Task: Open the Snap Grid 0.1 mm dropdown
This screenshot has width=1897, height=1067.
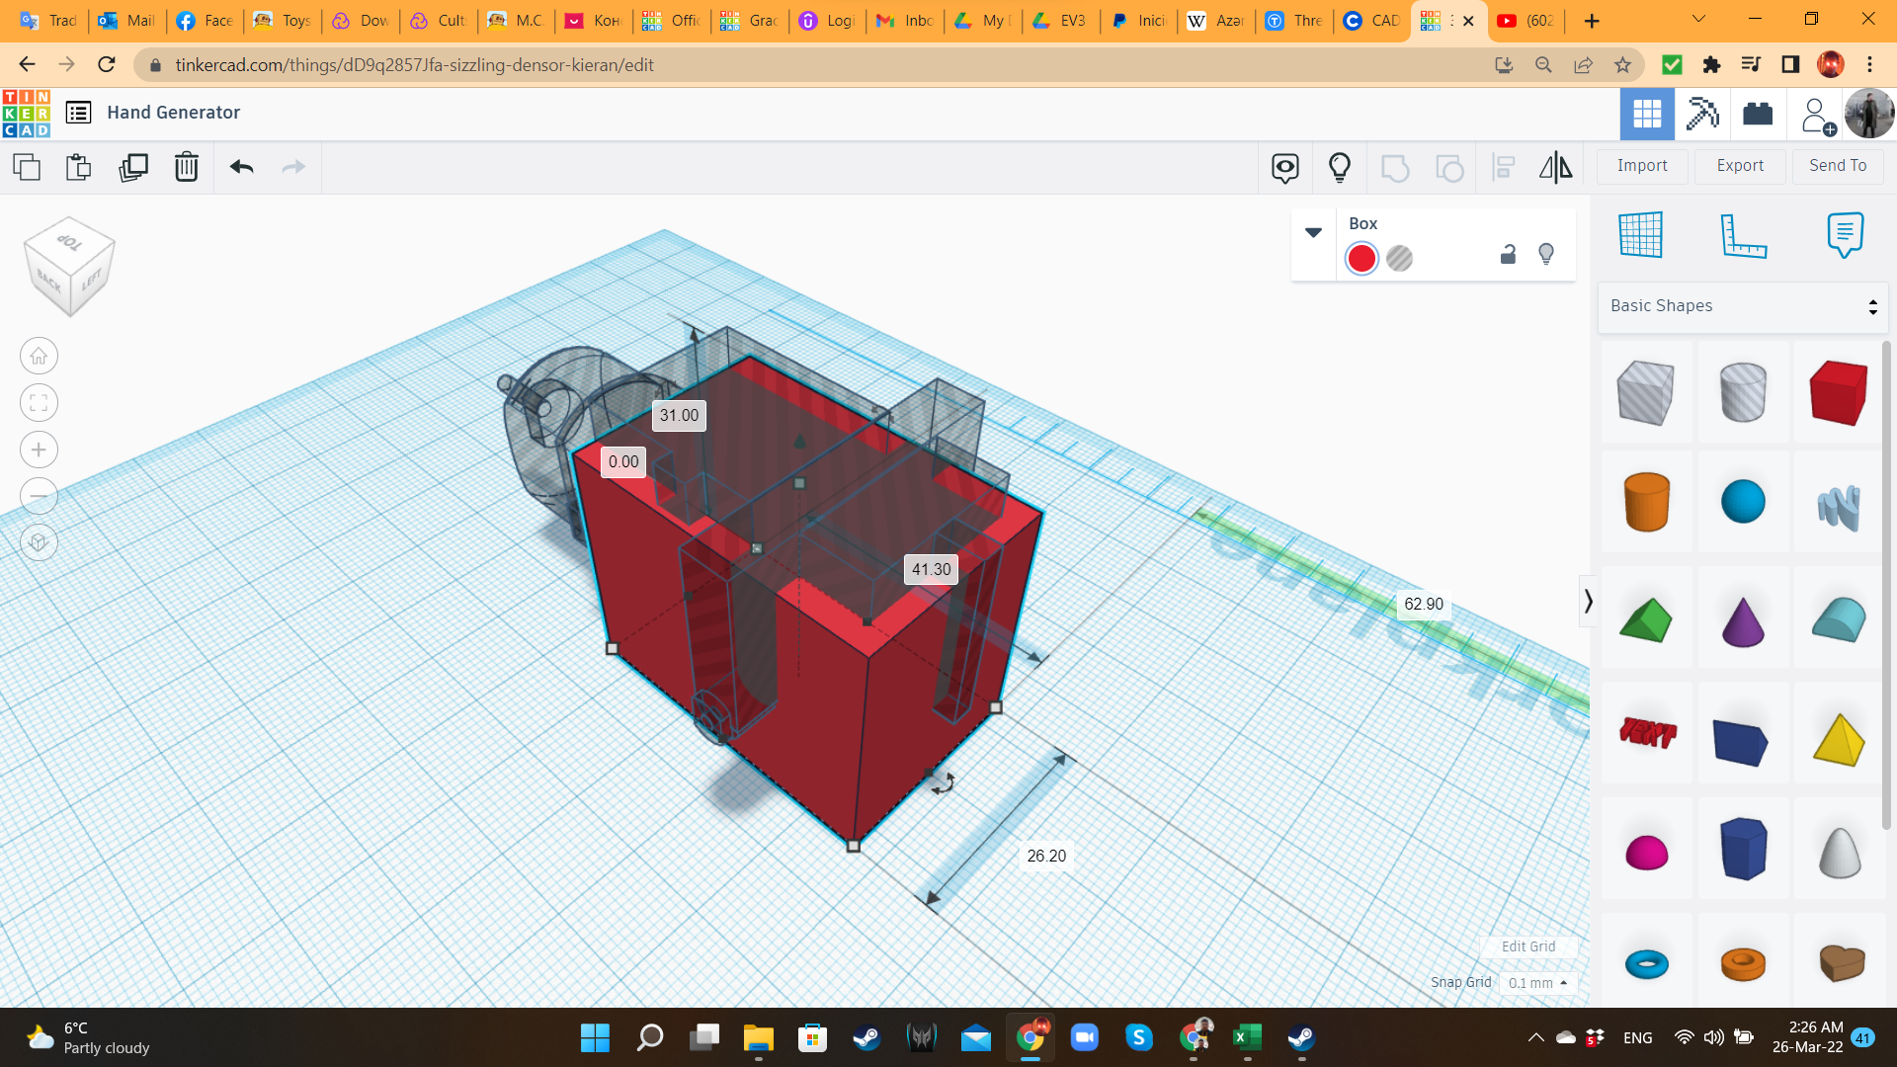Action: pyautogui.click(x=1537, y=983)
